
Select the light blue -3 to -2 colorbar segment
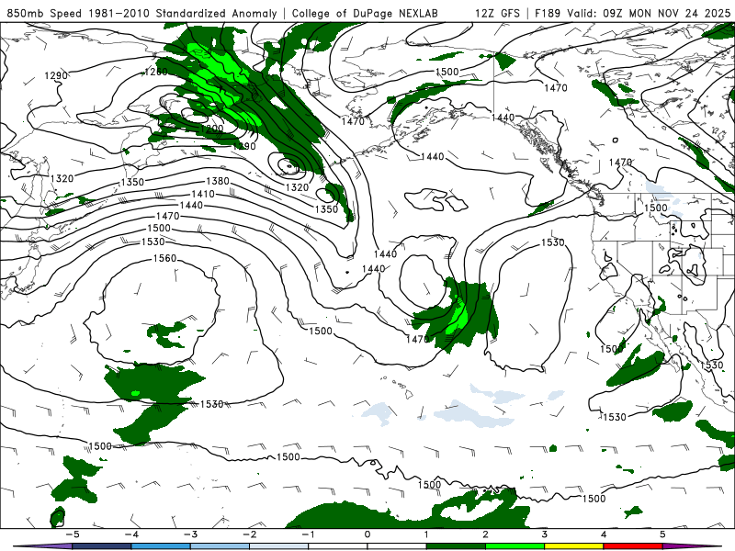tap(220, 546)
